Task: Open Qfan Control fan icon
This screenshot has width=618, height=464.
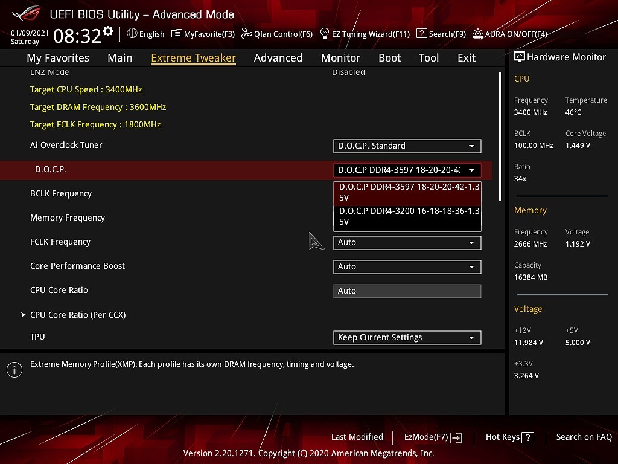Action: 246,34
